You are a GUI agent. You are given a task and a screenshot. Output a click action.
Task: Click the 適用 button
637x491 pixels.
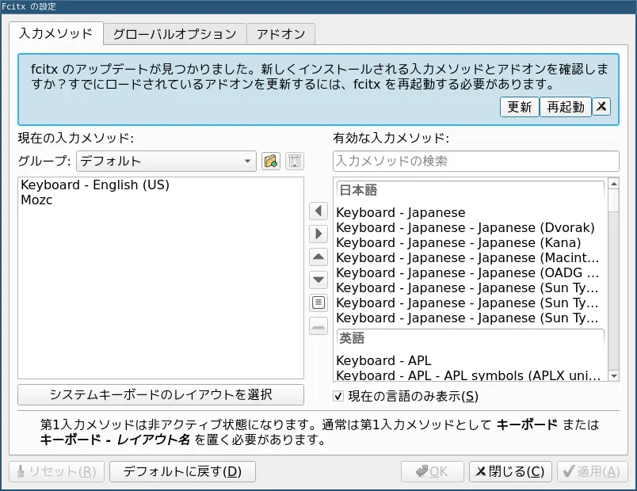tap(593, 471)
